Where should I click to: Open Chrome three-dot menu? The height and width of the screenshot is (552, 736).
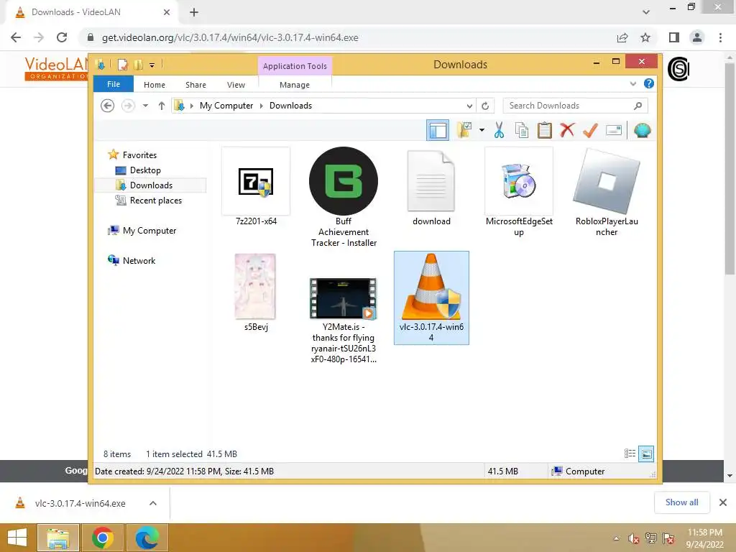tap(720, 37)
